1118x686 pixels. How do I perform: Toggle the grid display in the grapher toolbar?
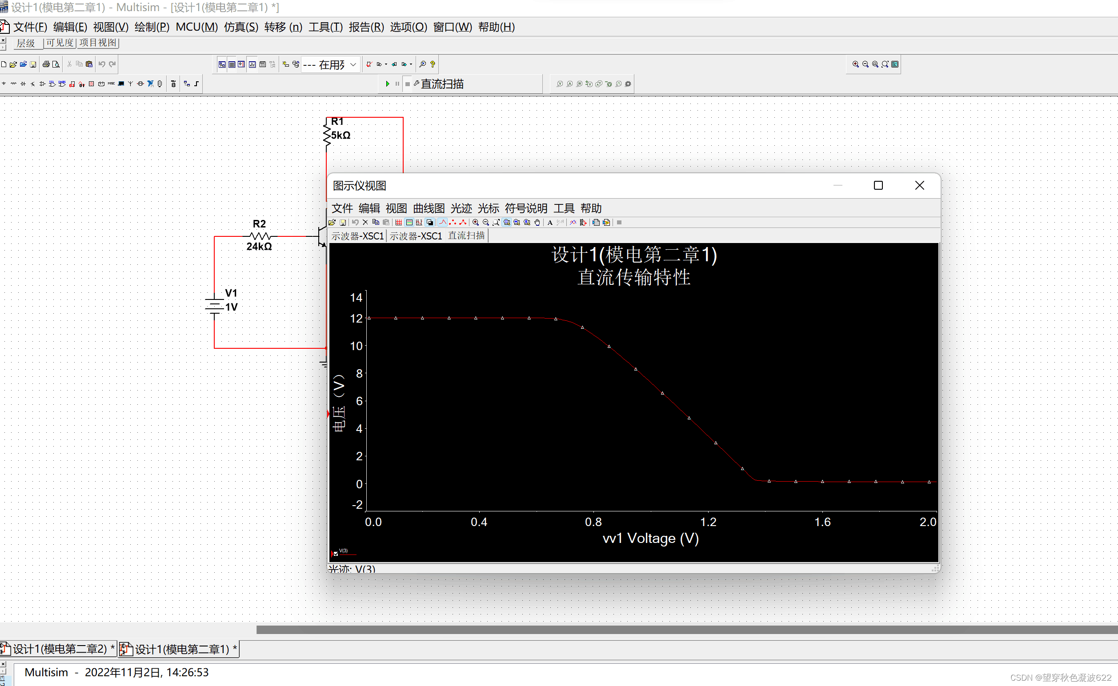[x=398, y=222]
